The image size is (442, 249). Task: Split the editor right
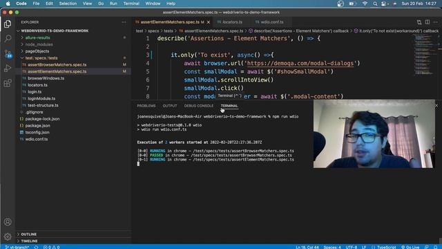[427, 22]
